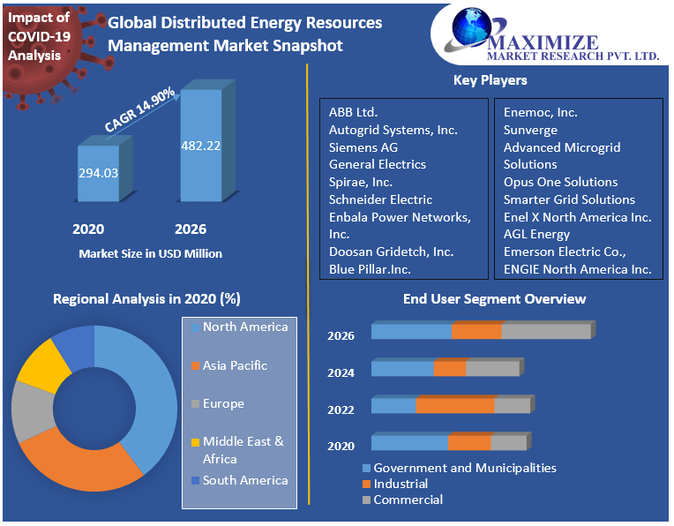This screenshot has height=526, width=674.
Task: Select the 2026 market size bar 482.22
Action: click(x=201, y=146)
